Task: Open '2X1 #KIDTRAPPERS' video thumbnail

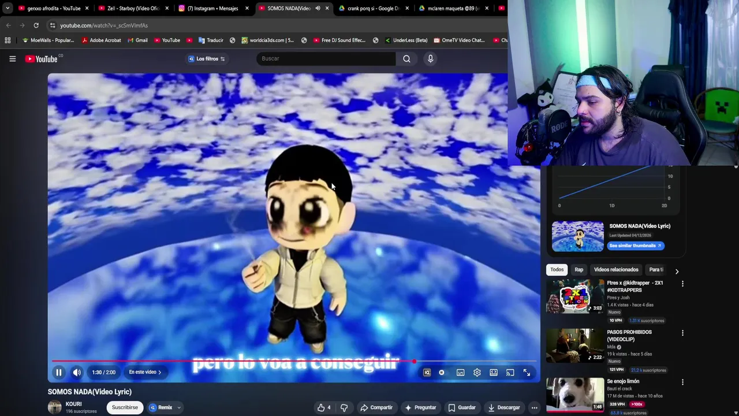Action: click(575, 296)
